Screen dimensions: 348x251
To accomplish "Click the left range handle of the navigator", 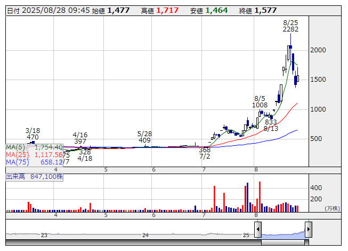I will 258,230.
